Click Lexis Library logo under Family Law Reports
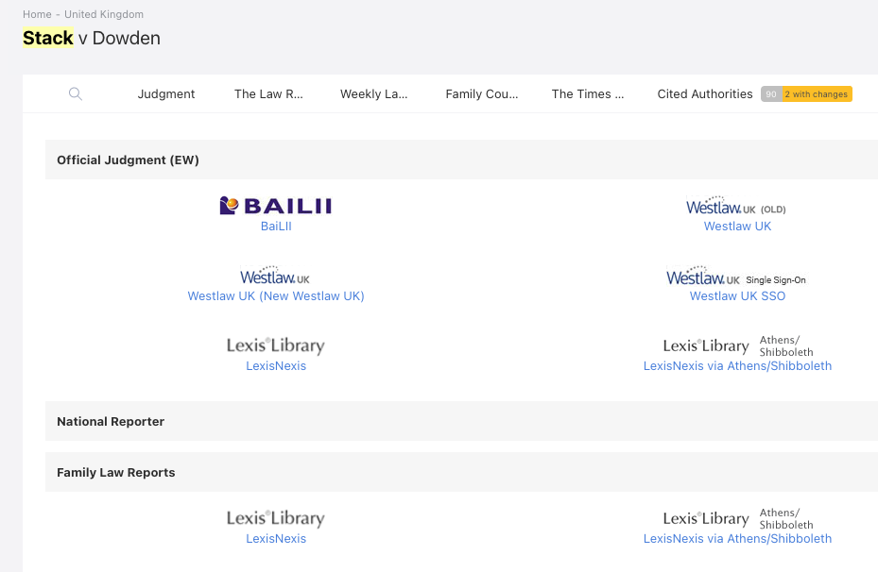 coord(275,519)
